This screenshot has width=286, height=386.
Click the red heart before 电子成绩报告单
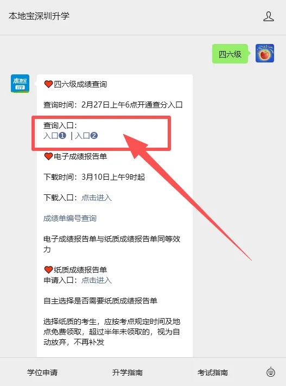[x=48, y=156]
